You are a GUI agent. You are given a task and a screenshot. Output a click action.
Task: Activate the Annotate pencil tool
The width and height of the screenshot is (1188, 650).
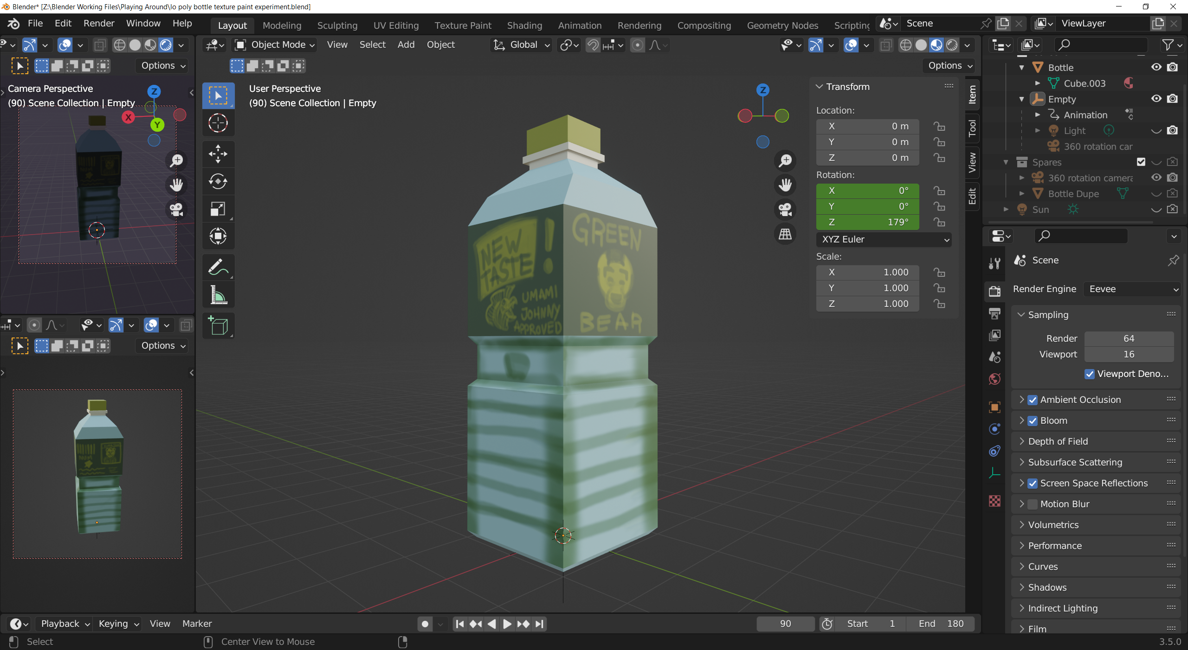point(218,267)
